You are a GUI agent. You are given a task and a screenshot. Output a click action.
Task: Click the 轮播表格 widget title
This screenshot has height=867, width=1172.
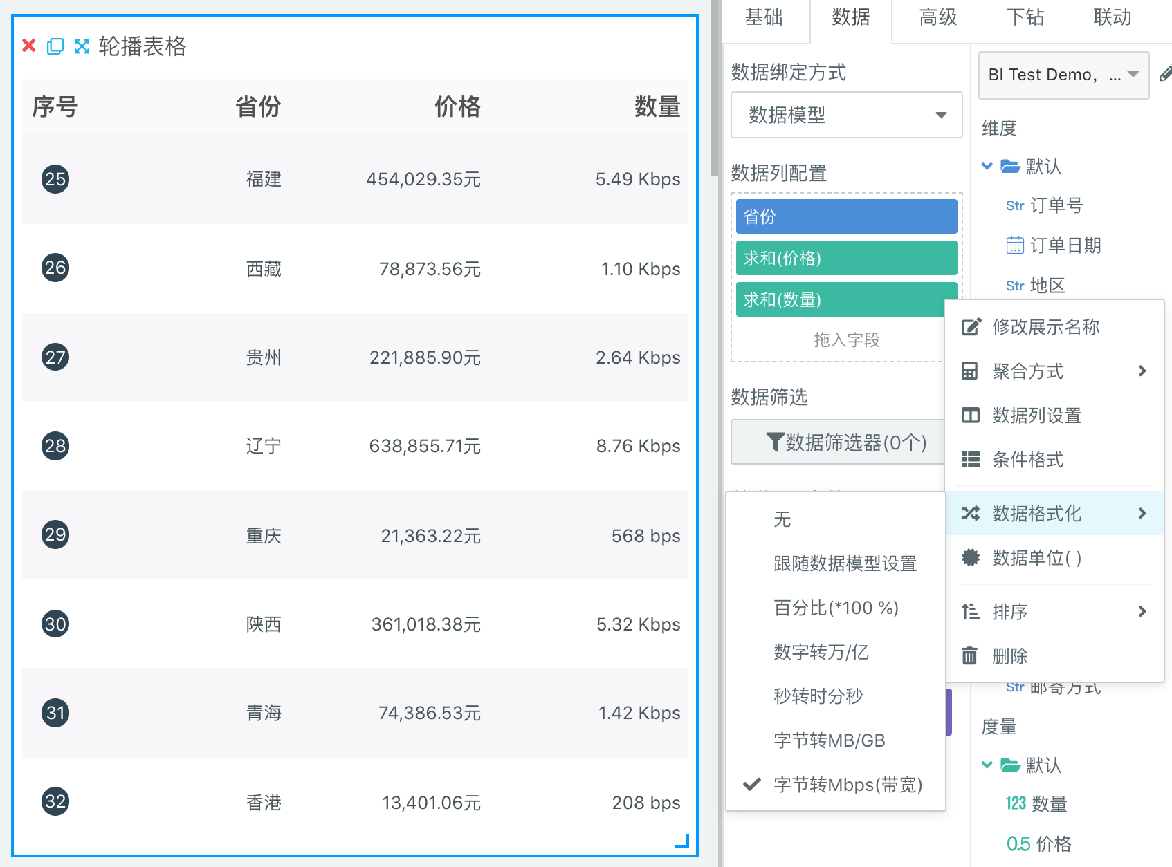coord(143,46)
